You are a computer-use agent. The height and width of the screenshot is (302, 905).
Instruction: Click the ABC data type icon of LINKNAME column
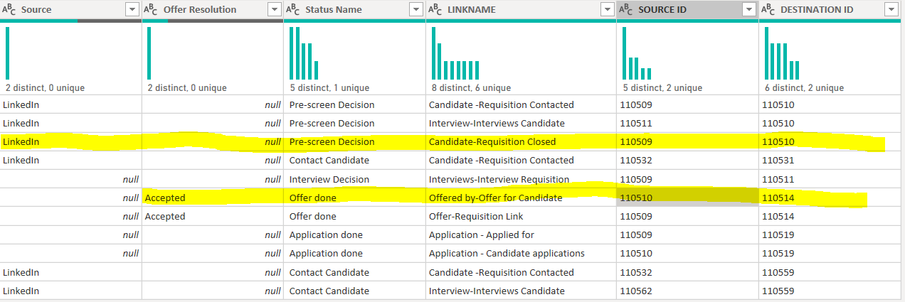[x=435, y=9]
